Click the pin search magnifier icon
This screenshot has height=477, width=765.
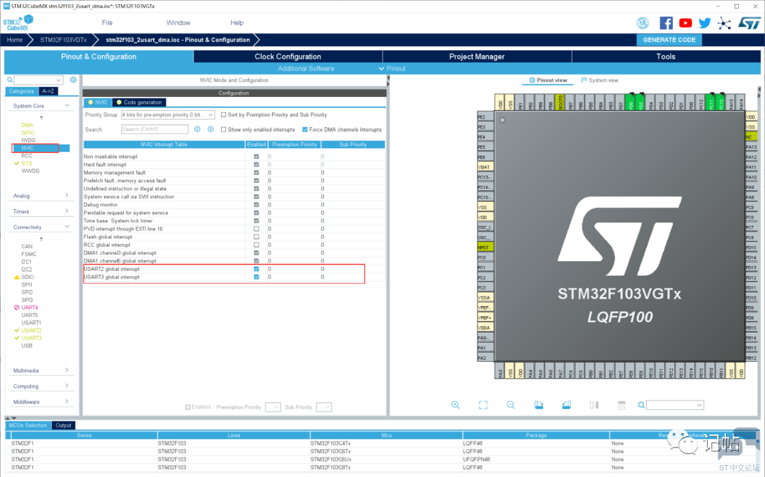click(641, 405)
